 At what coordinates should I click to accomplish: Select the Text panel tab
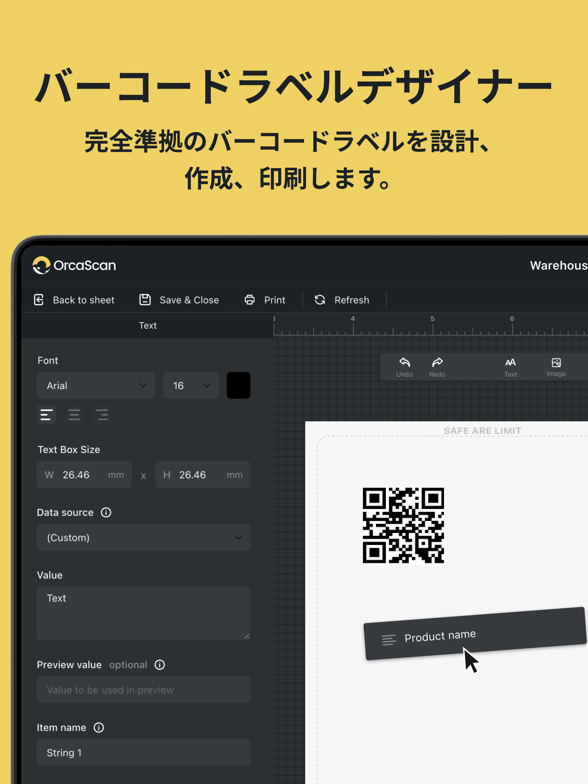148,325
